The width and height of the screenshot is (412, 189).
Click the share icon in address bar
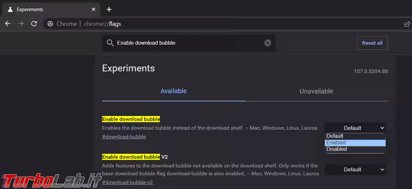point(407,24)
